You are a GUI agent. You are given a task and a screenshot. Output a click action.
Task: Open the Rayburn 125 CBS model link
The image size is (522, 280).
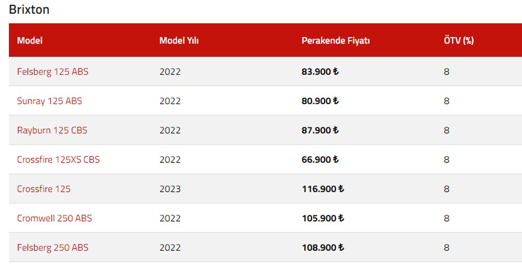click(52, 130)
